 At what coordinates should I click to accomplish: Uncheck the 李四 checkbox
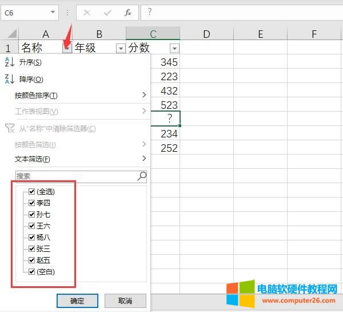31,203
